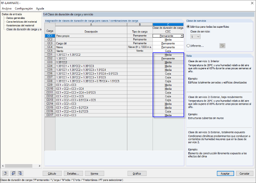Click the CO15 'CC1 + CC2 + CC3 + 0.2*CC4' cell

tap(91, 108)
